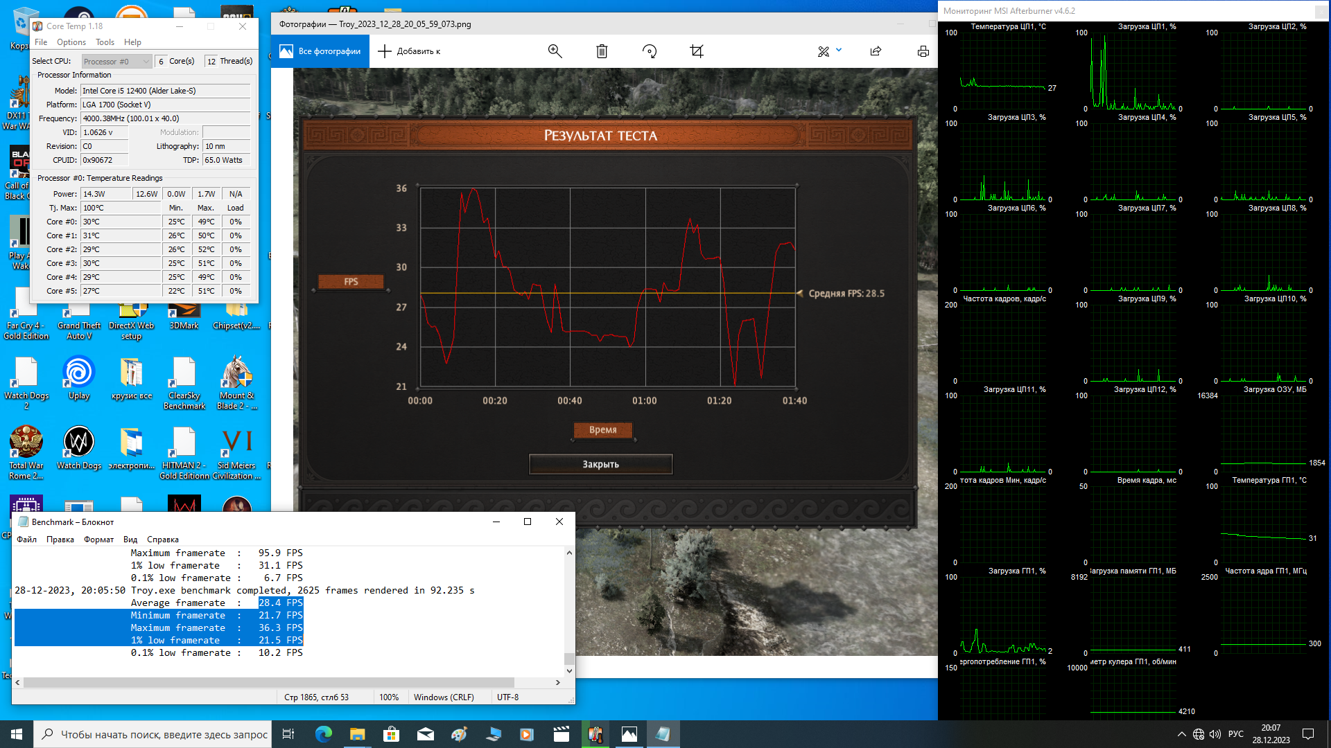Viewport: 1331px width, 748px height.
Task: Open File Explorer from the taskbar
Action: (x=357, y=734)
